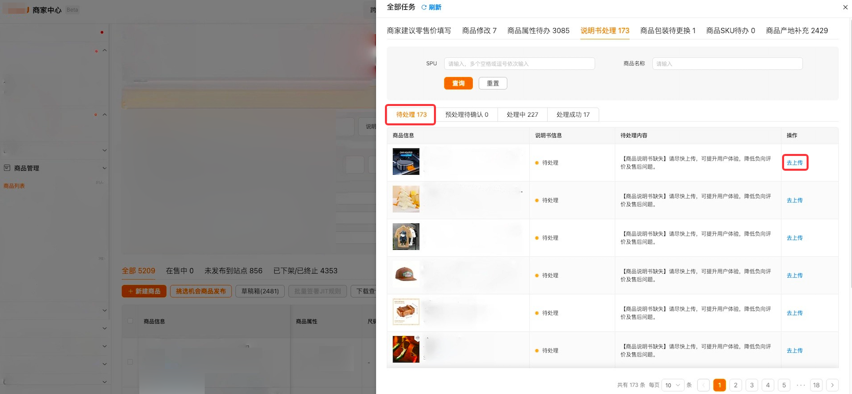852x394 pixels.
Task: Close the 全部任务 panel
Action: 845,7
